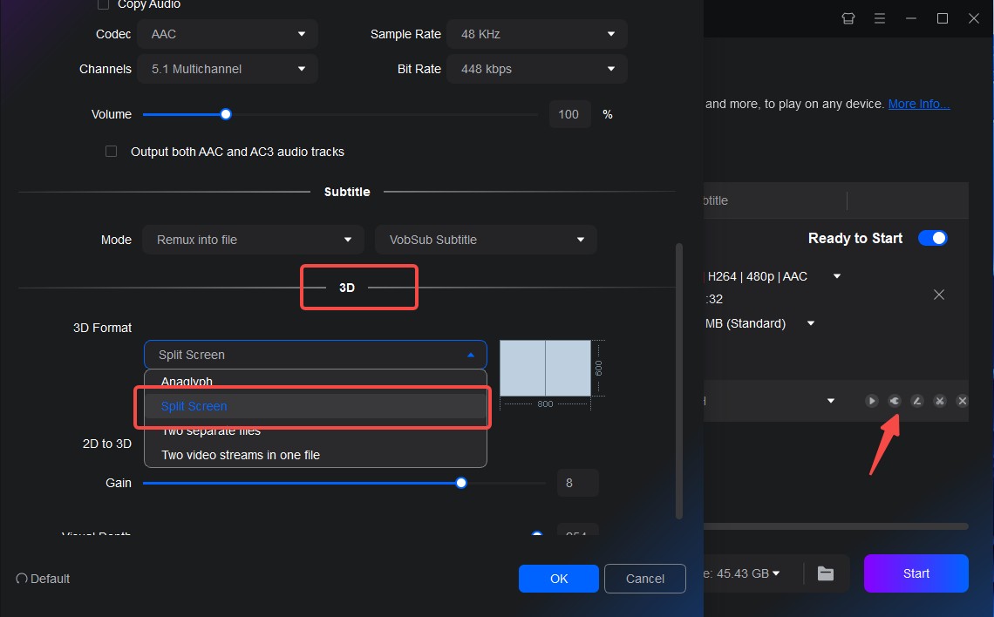The height and width of the screenshot is (617, 994).
Task: Click the Gain value field showing 8
Action: coord(577,483)
